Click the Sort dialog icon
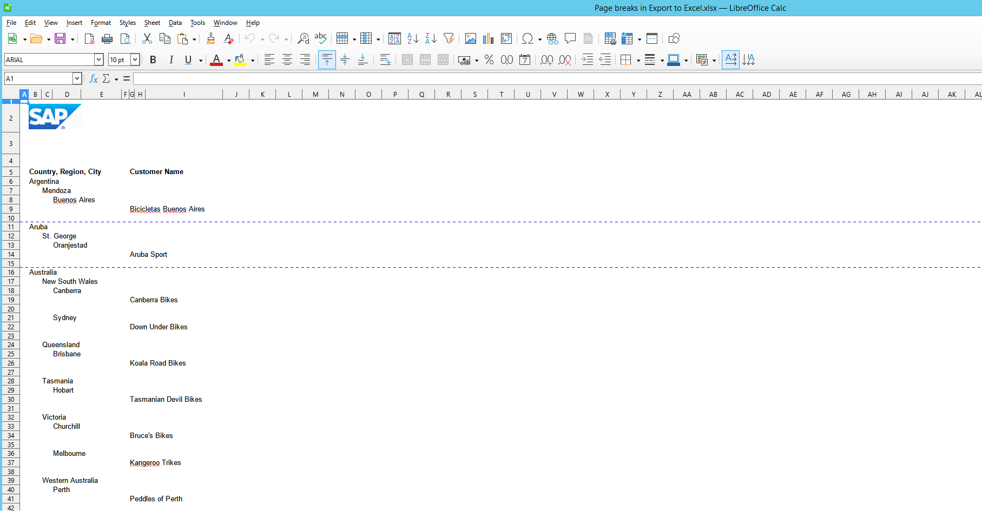Viewport: 982px width, 511px height. point(395,38)
